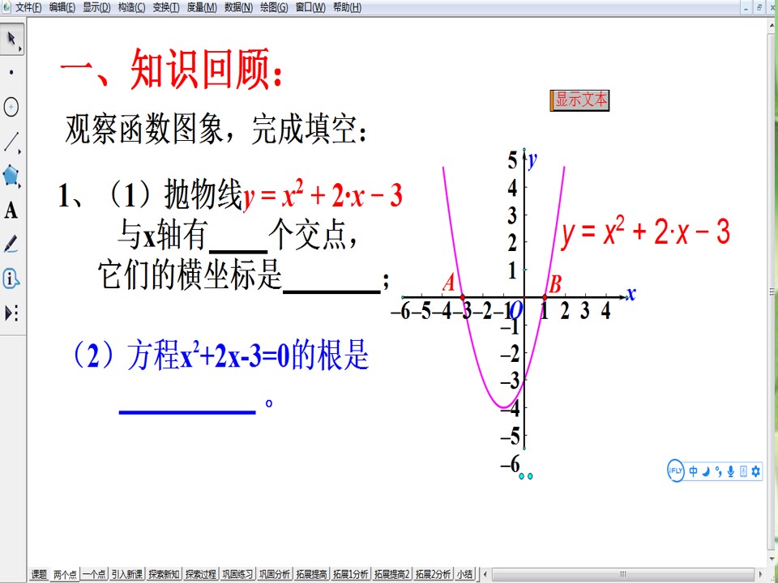
Task: Open the 变换(T) menu
Action: click(x=166, y=8)
